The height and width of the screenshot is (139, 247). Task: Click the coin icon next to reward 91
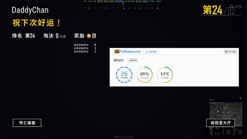pos(89,36)
